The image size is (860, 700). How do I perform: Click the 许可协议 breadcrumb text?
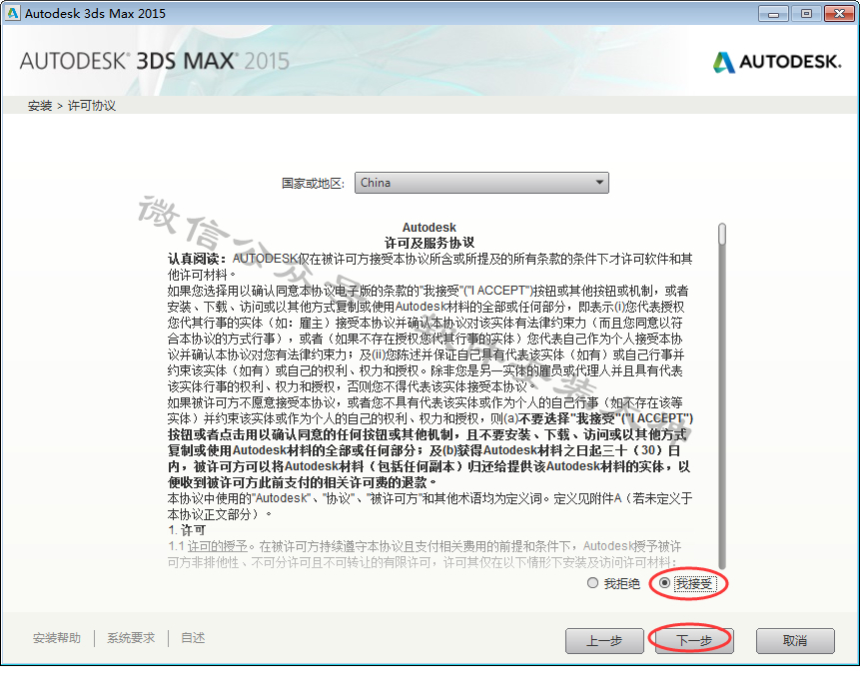pyautogui.click(x=92, y=106)
